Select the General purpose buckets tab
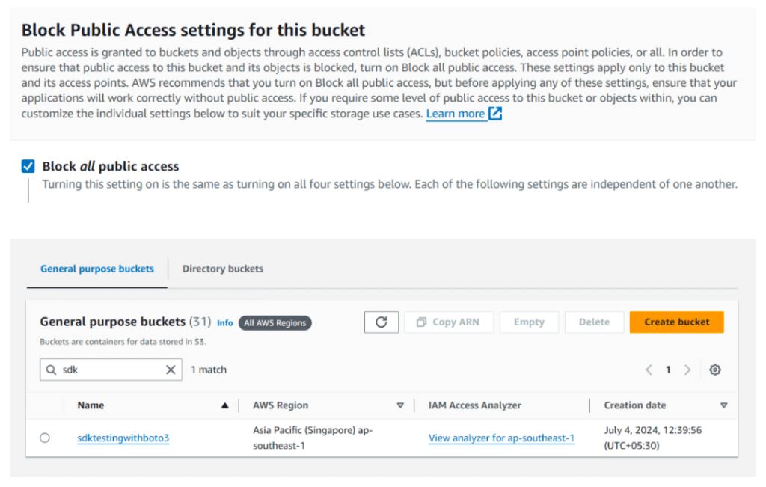The width and height of the screenshot is (766, 487). [96, 269]
